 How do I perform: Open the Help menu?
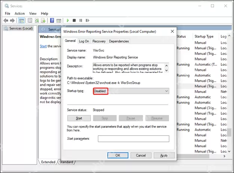click(x=44, y=13)
